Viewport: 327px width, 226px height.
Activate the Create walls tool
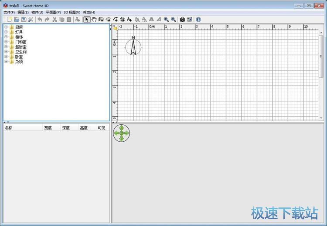click(101, 19)
